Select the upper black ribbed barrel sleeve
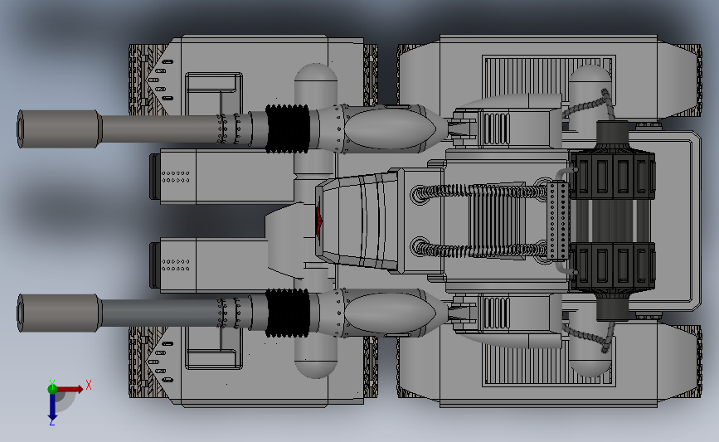The width and height of the screenshot is (719, 442). click(x=288, y=129)
